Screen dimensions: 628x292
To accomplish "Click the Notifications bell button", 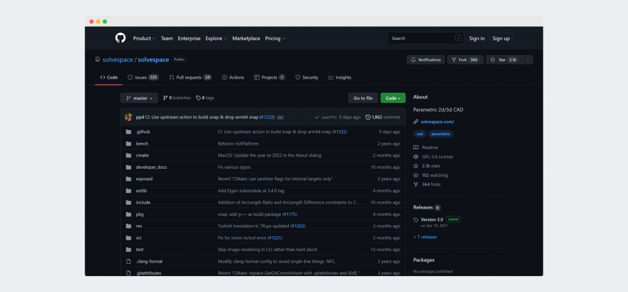I will click(x=426, y=60).
